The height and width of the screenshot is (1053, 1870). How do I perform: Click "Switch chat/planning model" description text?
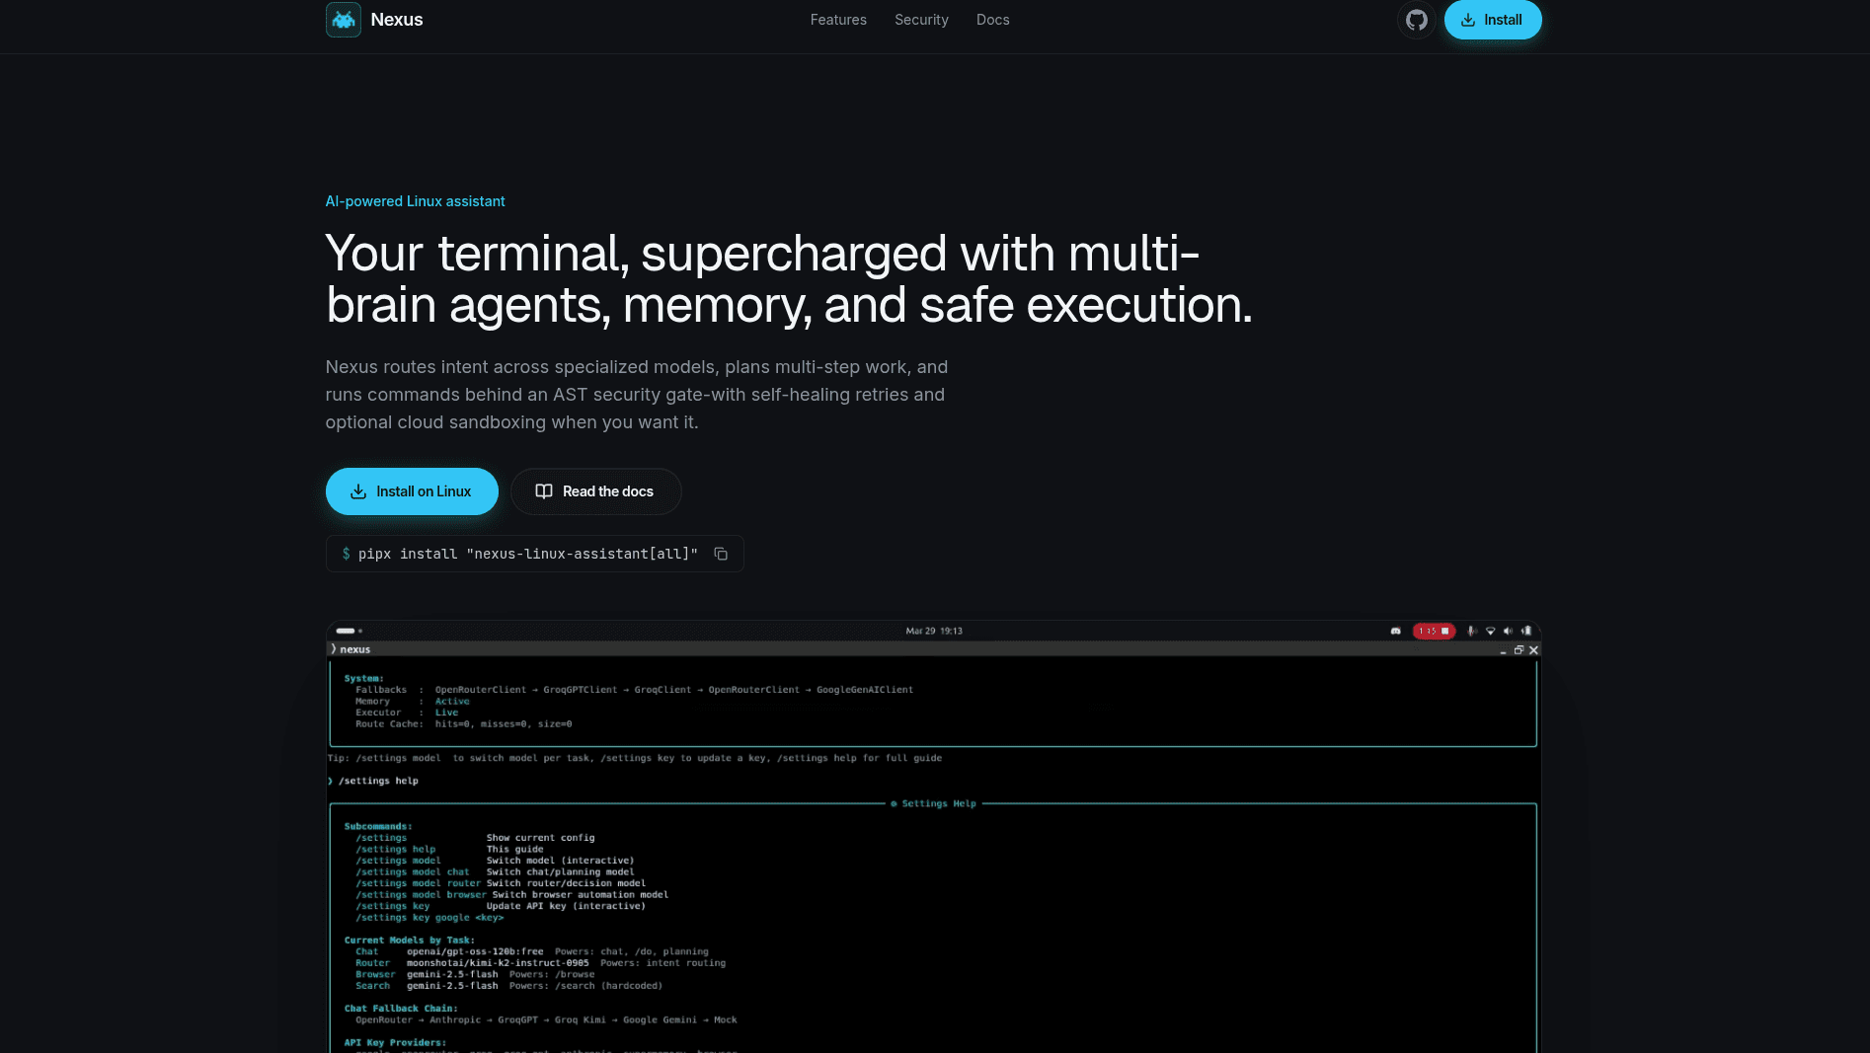click(560, 872)
